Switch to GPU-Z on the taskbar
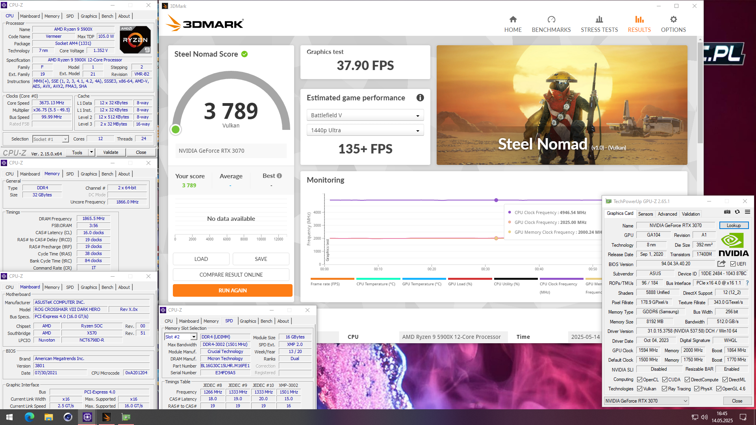Viewport: 756px width, 425px height. pyautogui.click(x=126, y=417)
